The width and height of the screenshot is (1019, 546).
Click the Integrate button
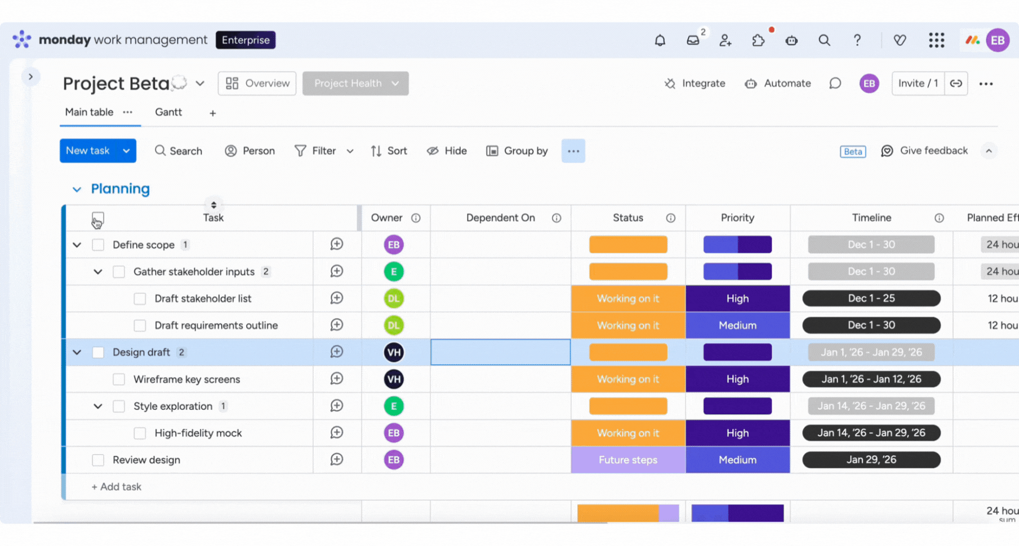[x=695, y=83]
